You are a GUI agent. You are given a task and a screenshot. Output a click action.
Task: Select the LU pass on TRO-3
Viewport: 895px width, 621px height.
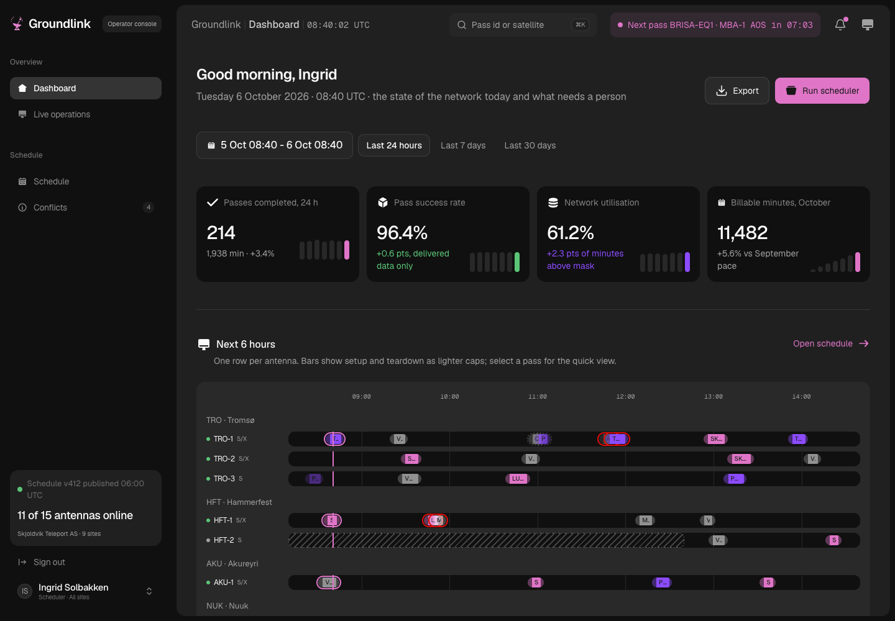(518, 479)
